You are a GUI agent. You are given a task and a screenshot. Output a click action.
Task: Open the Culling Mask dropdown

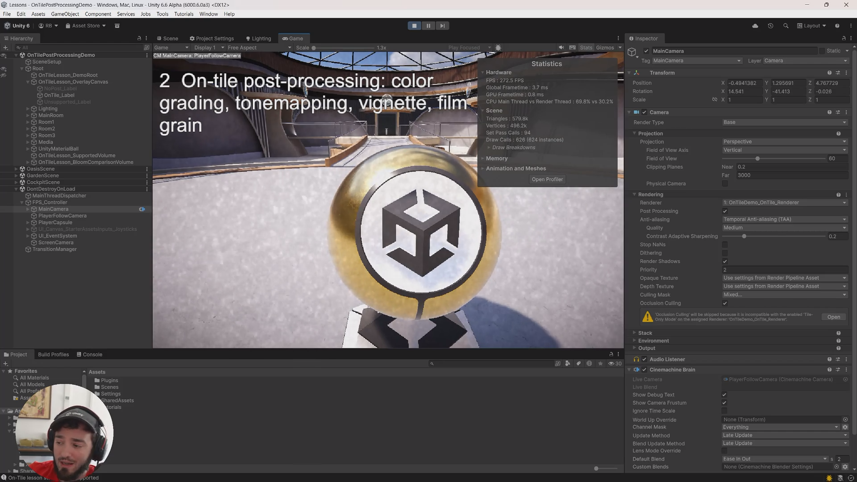(x=785, y=295)
